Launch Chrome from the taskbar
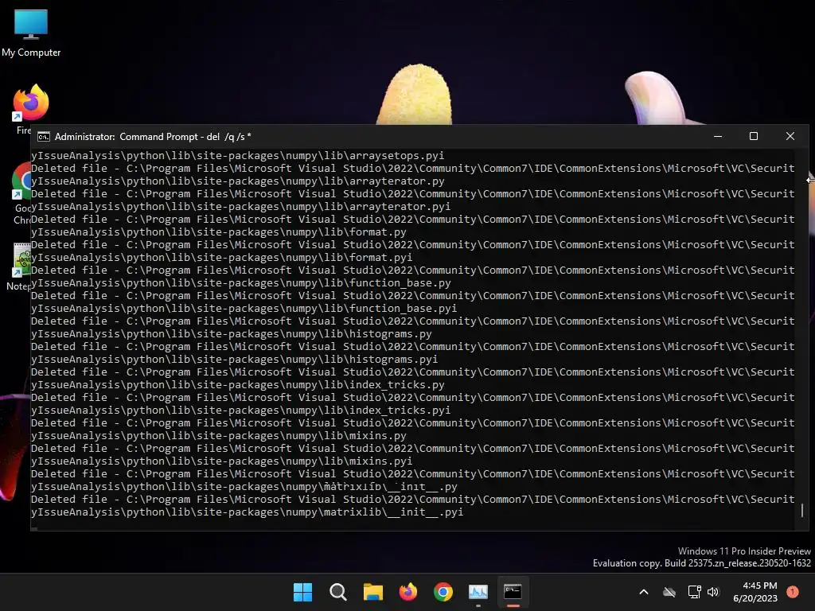 tap(443, 592)
